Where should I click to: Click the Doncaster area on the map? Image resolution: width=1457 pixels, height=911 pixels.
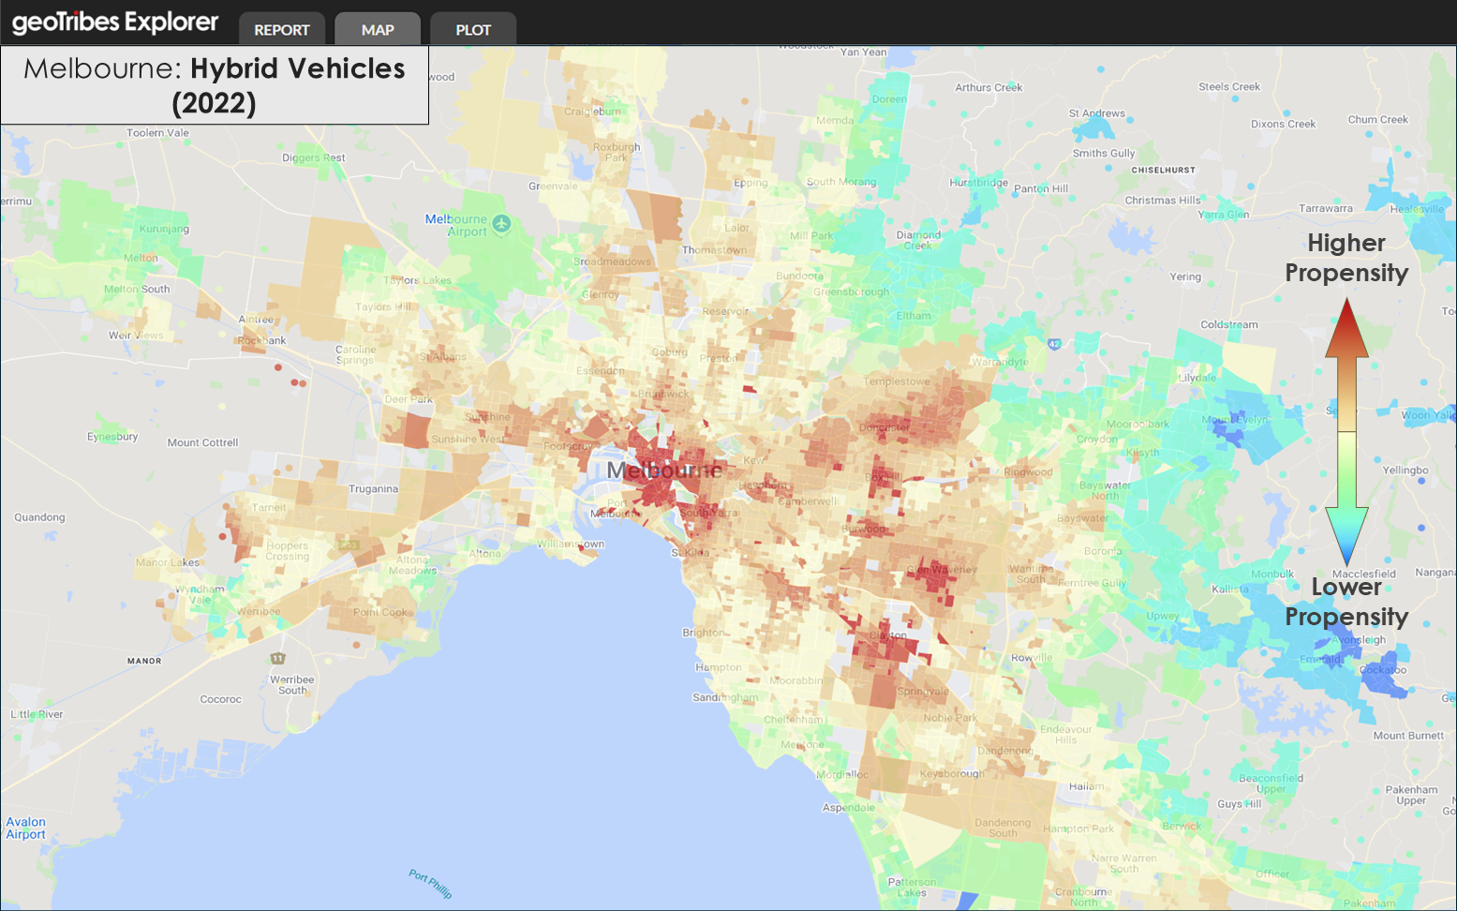click(884, 427)
